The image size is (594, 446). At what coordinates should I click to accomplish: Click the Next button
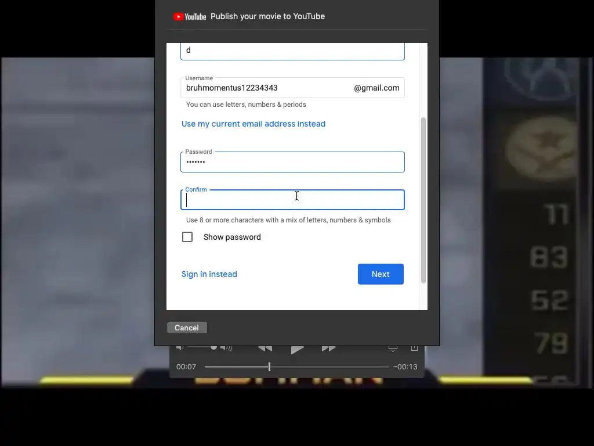(381, 274)
